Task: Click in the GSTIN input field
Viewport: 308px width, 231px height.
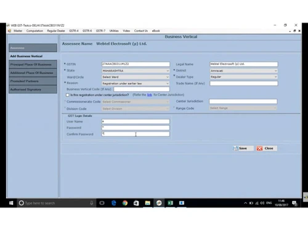Action: (136, 64)
